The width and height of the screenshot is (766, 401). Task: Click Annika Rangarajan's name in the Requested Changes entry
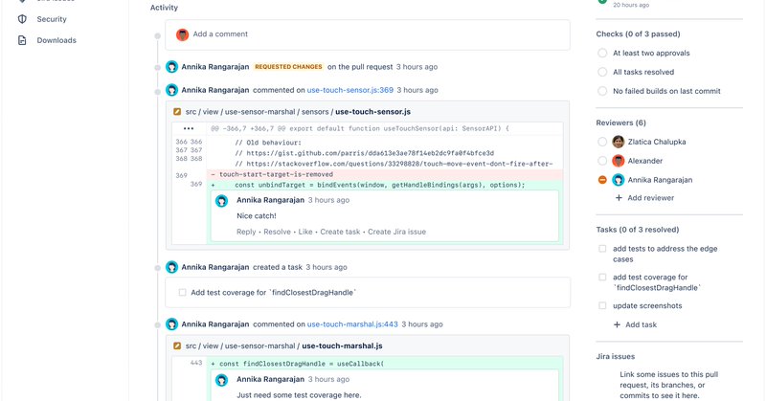(214, 66)
